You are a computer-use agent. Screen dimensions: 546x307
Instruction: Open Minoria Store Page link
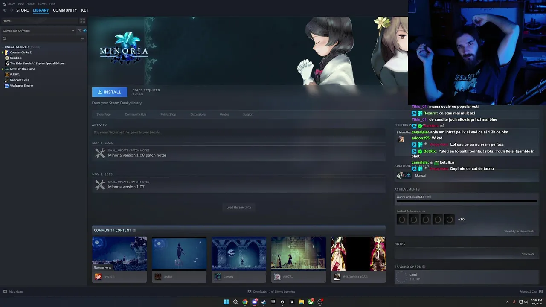pyautogui.click(x=104, y=114)
